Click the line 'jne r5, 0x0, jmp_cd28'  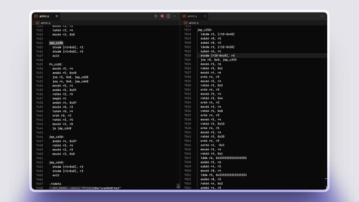tap(70, 77)
